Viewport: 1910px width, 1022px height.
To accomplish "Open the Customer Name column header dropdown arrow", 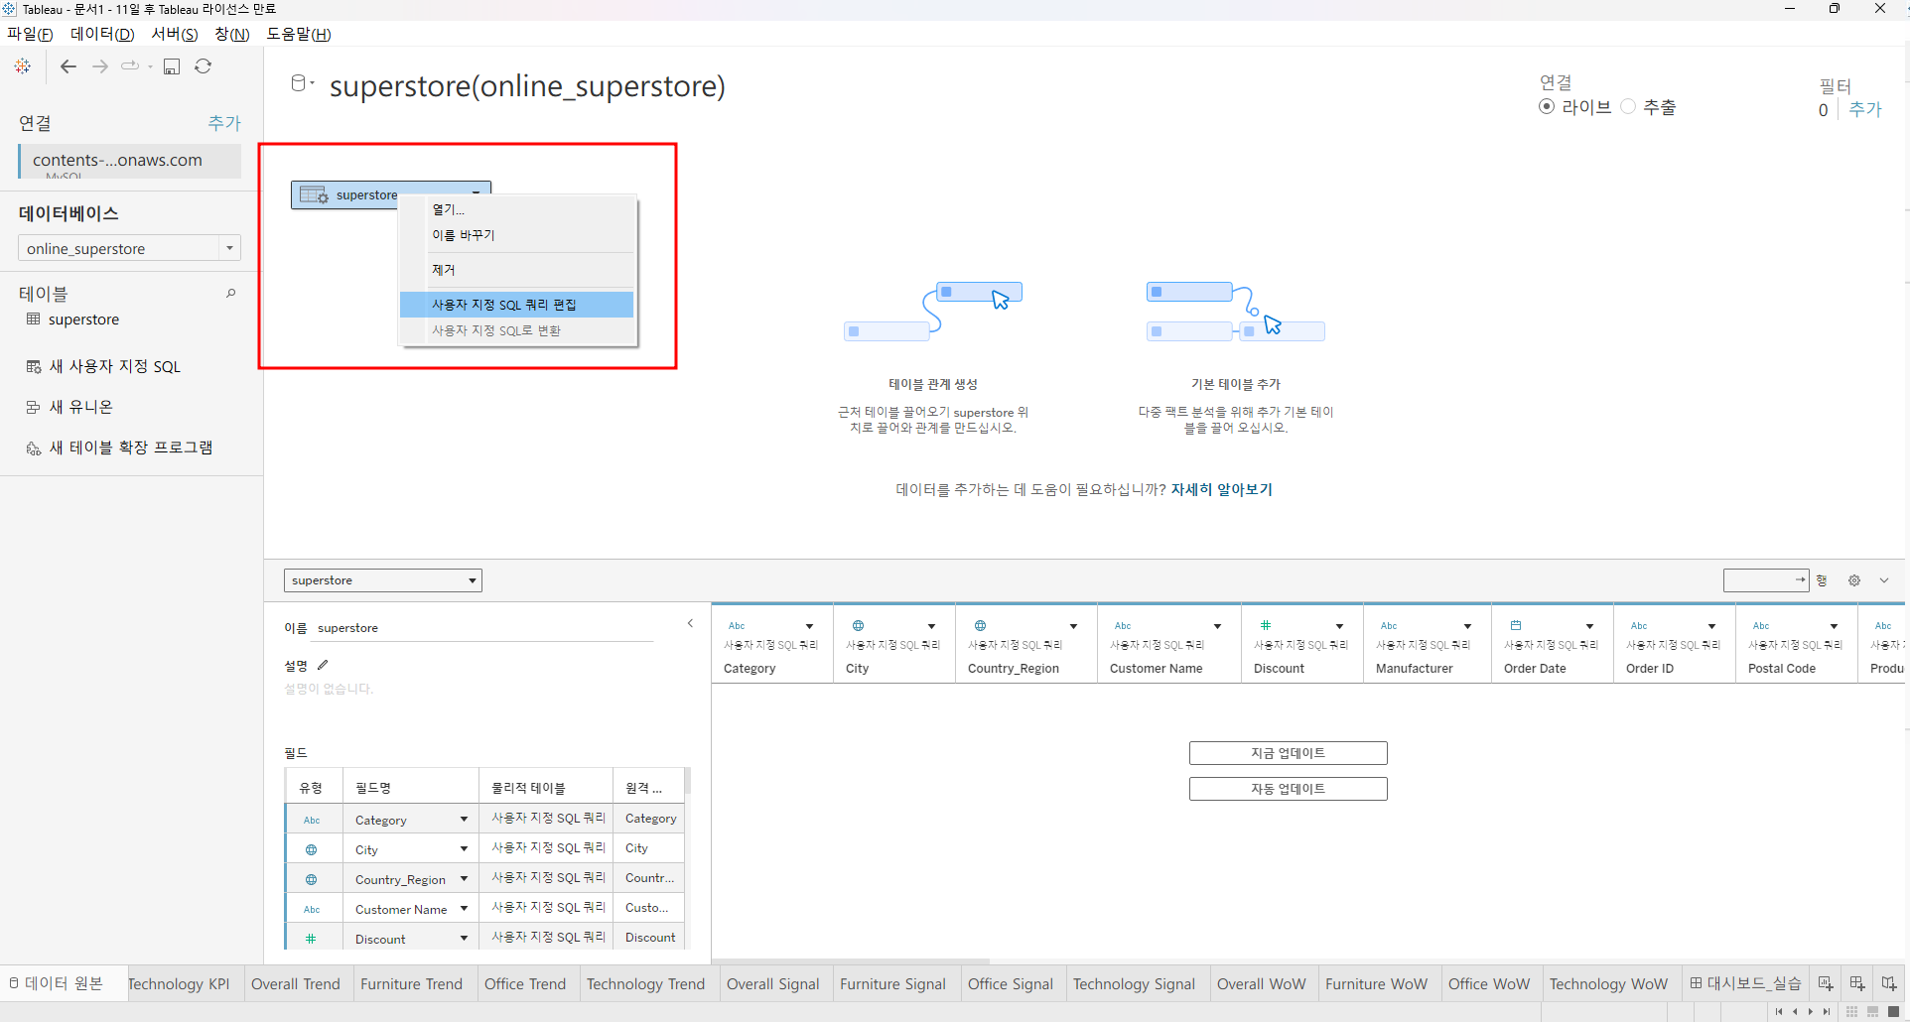I will (x=1217, y=626).
